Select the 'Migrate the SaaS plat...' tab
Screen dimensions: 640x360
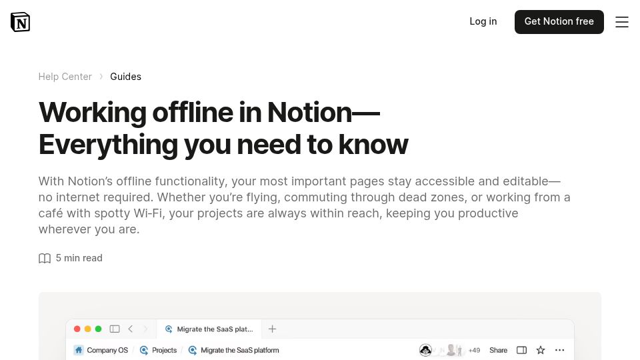[x=209, y=329]
